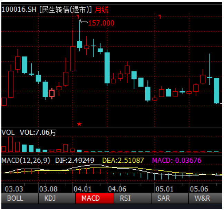Switch to the RSI indicator tab

(x=133, y=198)
